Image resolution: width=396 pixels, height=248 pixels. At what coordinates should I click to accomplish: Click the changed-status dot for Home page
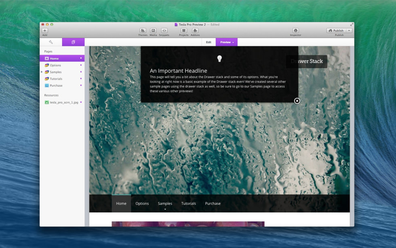(x=81, y=58)
